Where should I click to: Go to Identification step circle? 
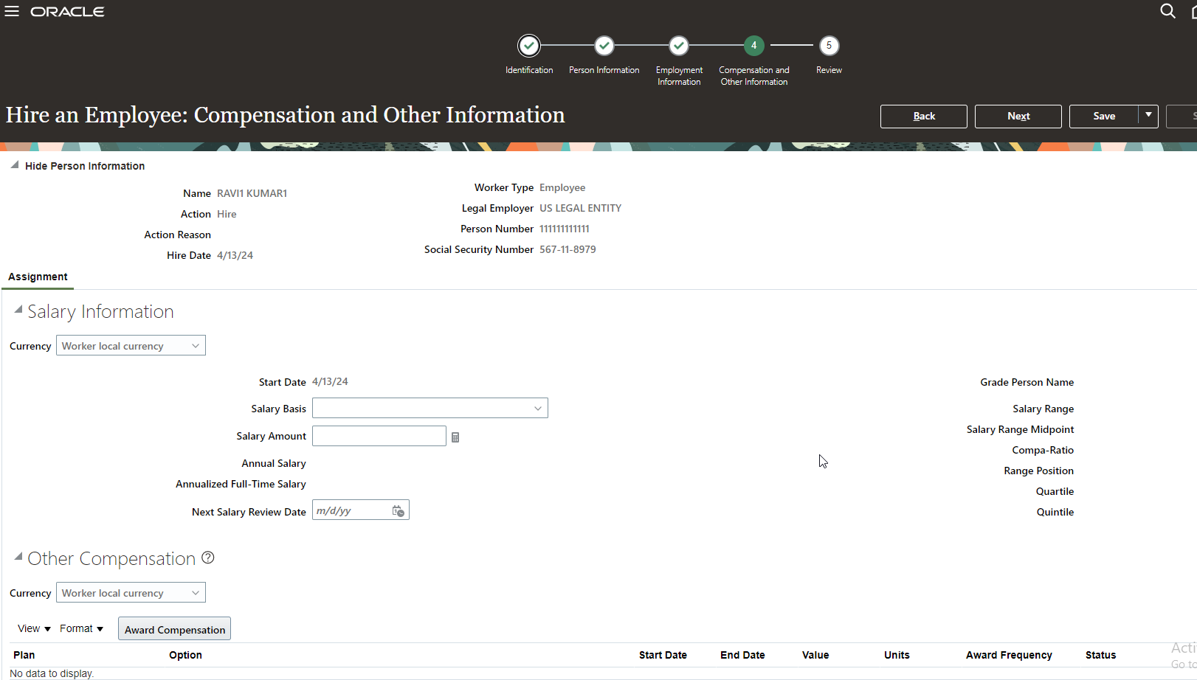tap(528, 46)
